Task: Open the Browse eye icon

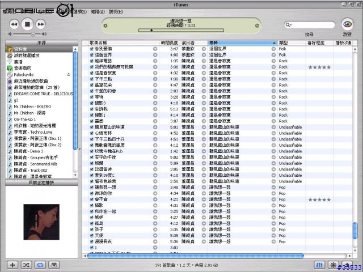Action: pos(347,24)
